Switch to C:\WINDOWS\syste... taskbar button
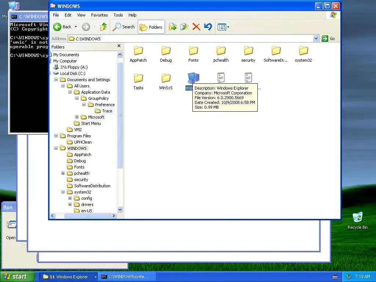376x282 pixels. click(127, 277)
